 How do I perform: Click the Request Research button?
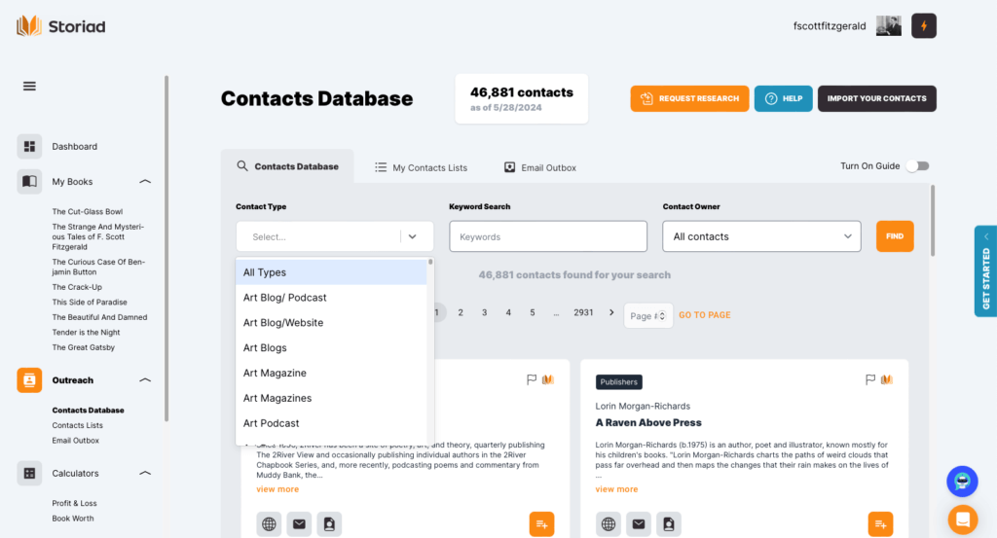click(689, 98)
